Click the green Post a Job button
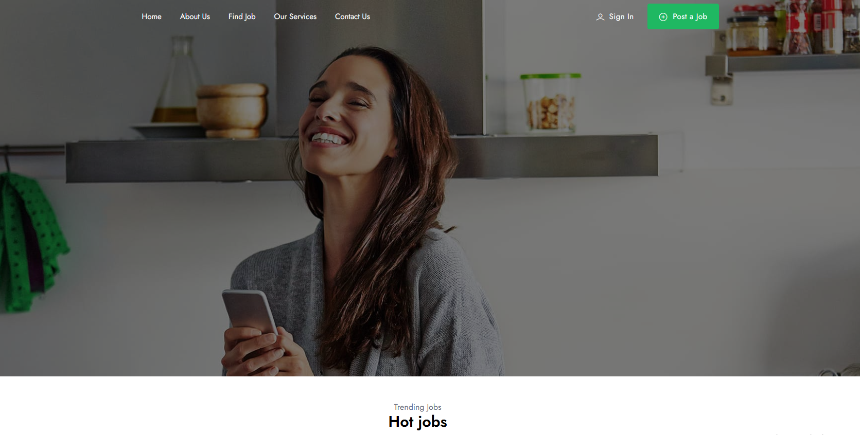860x435 pixels. pyautogui.click(x=683, y=16)
